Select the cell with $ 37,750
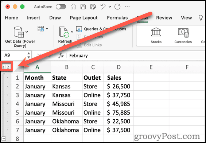Image resolution: width=206 pixels, height=143 pixels. click(x=118, y=95)
